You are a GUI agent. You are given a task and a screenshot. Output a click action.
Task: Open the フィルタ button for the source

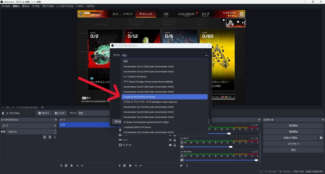[60, 113]
